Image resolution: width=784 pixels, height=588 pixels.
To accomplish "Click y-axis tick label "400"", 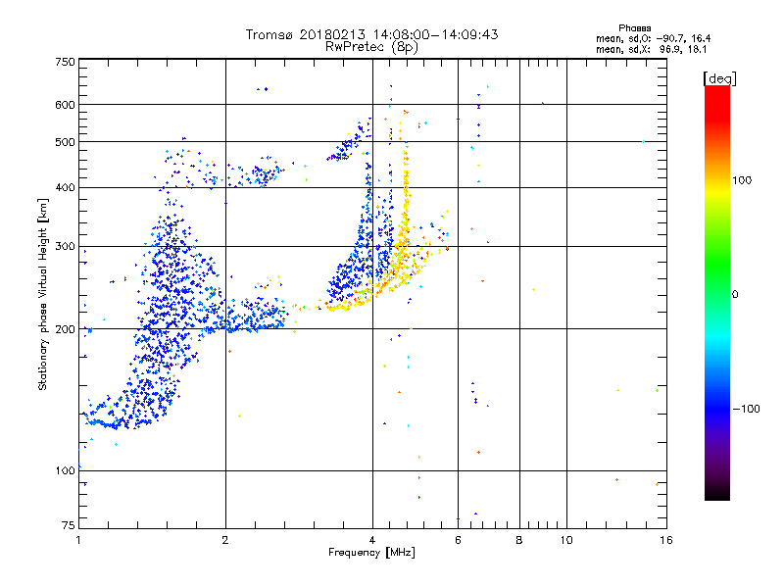I will (x=65, y=187).
